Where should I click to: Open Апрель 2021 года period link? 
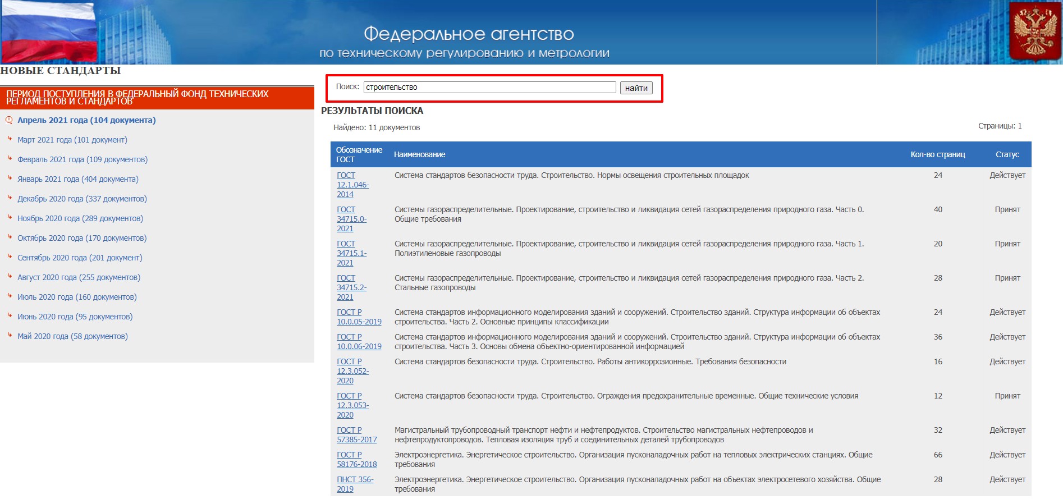click(86, 120)
